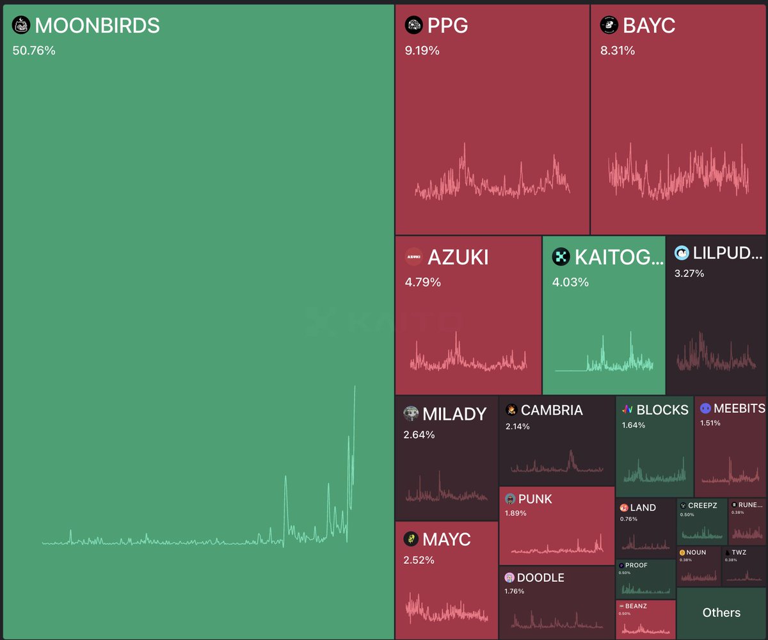
Task: Open the Others tile
Action: click(721, 613)
